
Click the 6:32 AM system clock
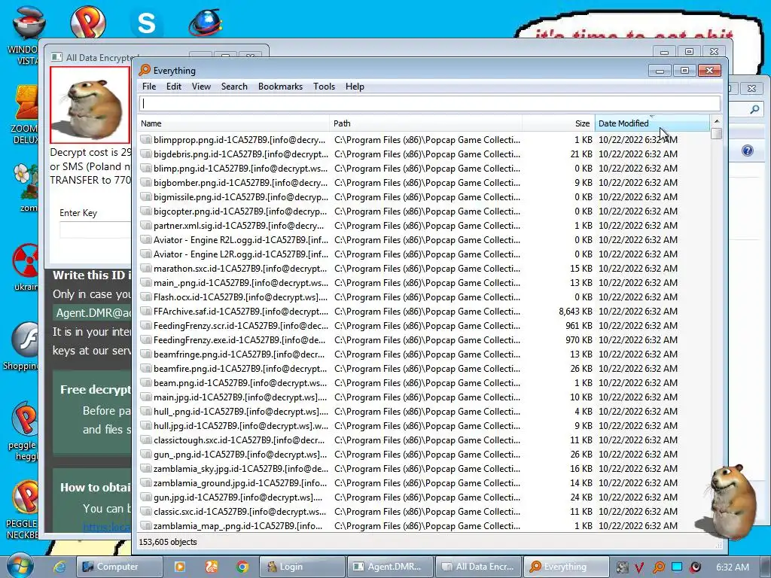[732, 567]
